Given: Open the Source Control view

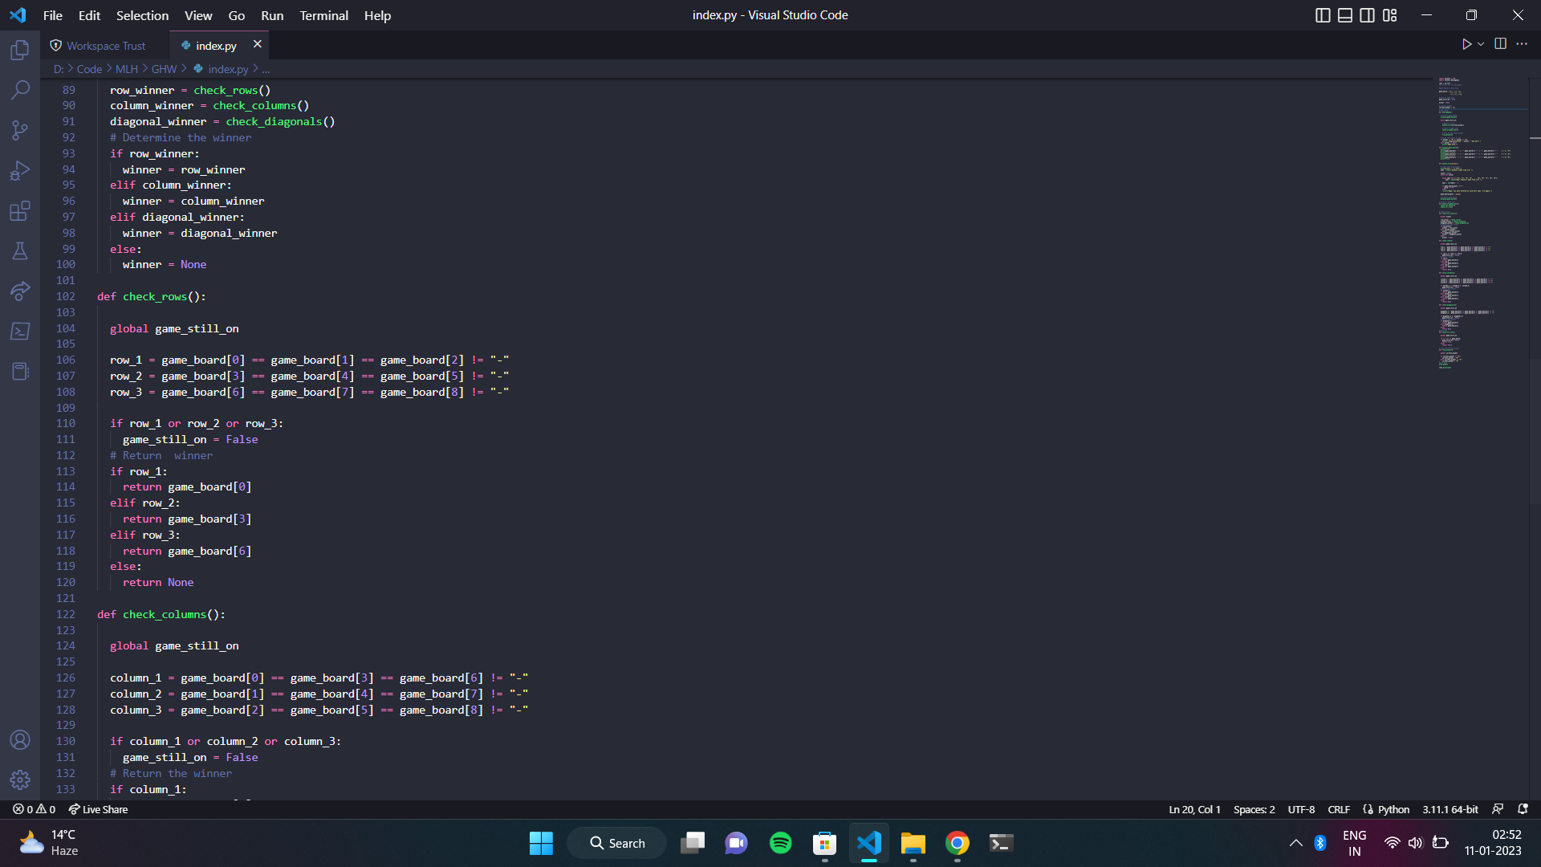Looking at the screenshot, I should (x=20, y=130).
